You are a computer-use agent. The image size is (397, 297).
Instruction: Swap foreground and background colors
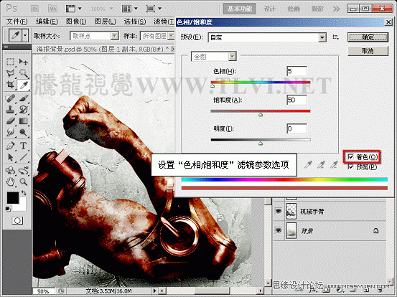[24, 193]
